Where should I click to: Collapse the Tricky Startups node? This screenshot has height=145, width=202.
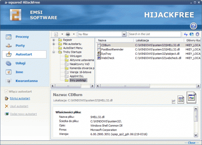pos(54,52)
